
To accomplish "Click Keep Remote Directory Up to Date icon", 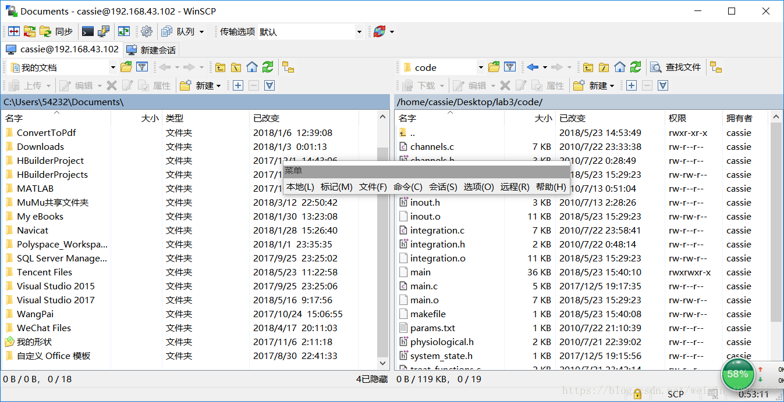I will coord(124,31).
